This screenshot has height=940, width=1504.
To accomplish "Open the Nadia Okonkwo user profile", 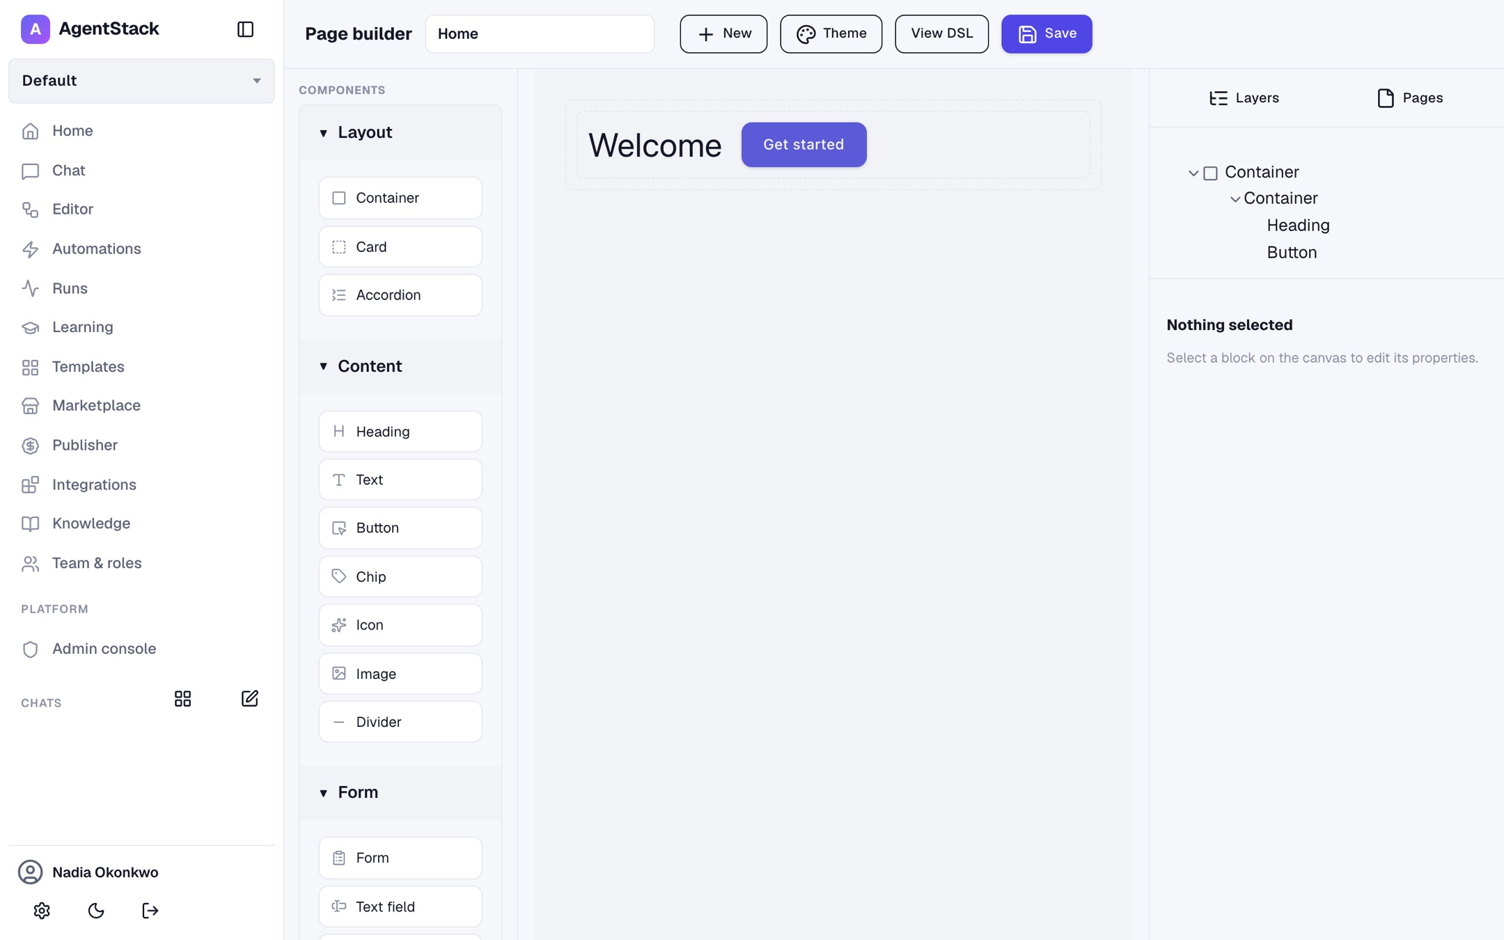I will (x=88, y=872).
